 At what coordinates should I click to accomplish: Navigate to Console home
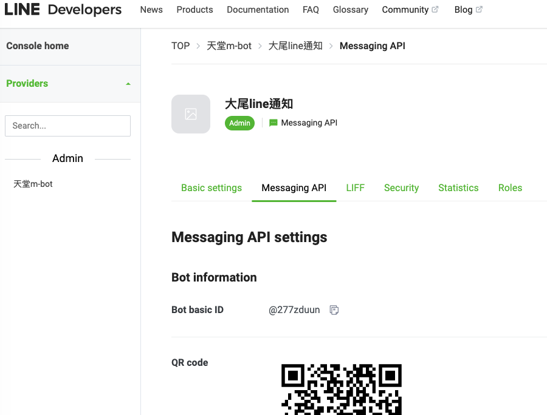click(x=37, y=46)
